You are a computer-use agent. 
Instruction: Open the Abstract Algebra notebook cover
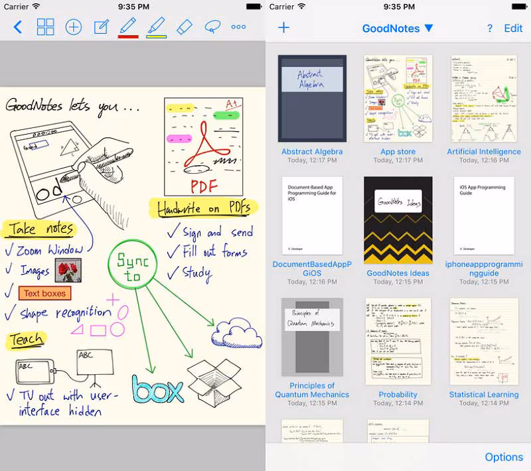tap(312, 98)
